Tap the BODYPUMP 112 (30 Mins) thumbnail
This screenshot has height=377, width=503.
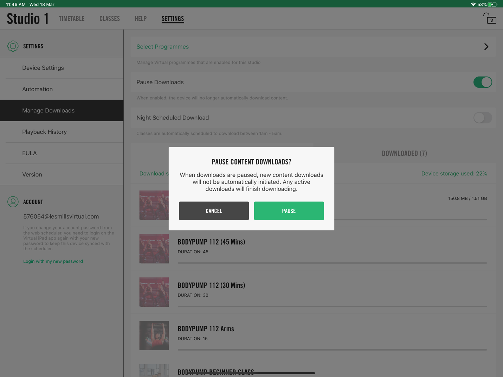154,292
